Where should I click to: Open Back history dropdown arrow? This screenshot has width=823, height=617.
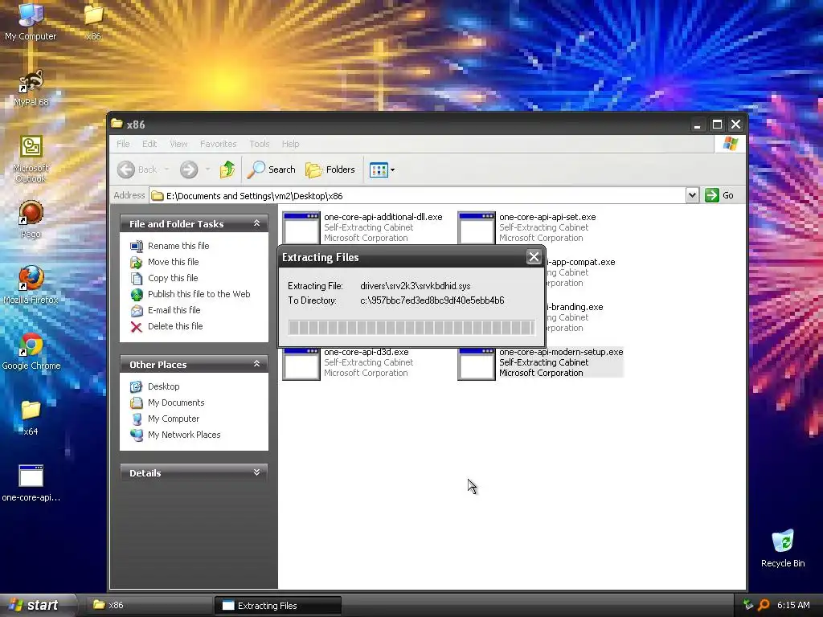[x=167, y=170]
